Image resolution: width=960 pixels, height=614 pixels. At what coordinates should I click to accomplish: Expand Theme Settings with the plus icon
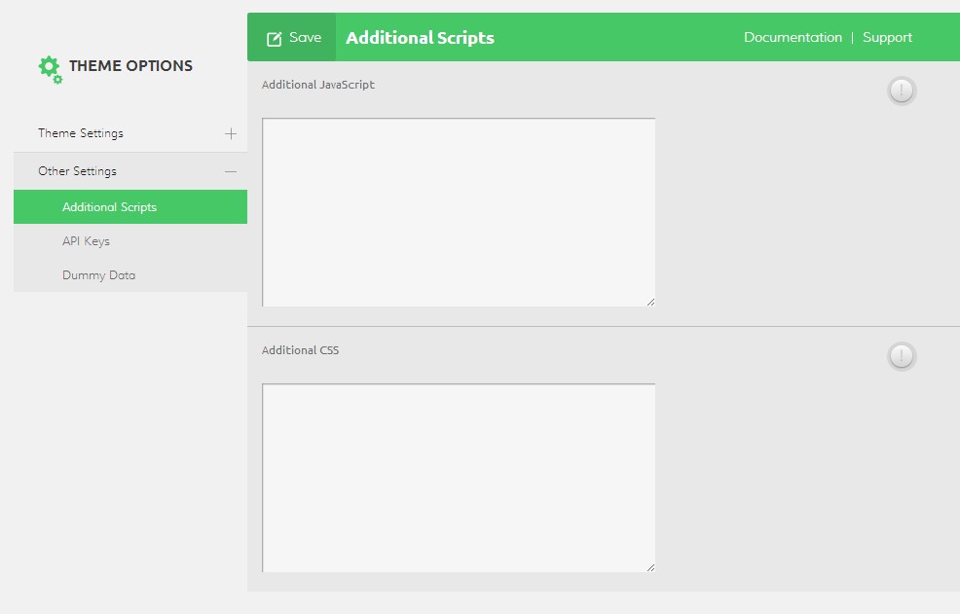pyautogui.click(x=231, y=134)
